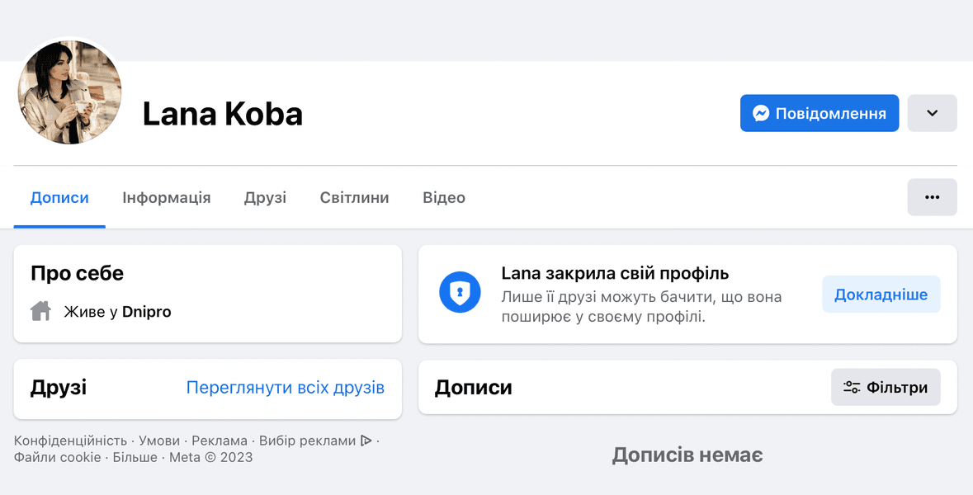Click the home icon beside Живе у Dnipro
Viewport: 973px width, 495px height.
(41, 312)
